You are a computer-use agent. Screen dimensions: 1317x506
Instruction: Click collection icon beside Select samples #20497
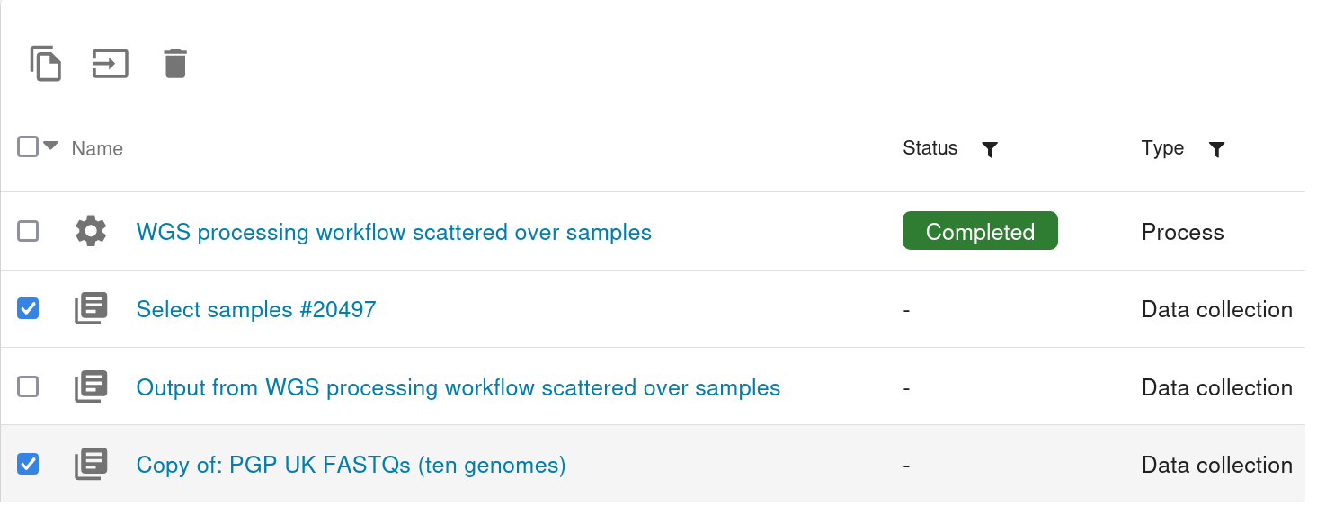pos(91,309)
